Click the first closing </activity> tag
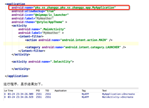Viewport: 149px width, 108px height. pos(21,54)
